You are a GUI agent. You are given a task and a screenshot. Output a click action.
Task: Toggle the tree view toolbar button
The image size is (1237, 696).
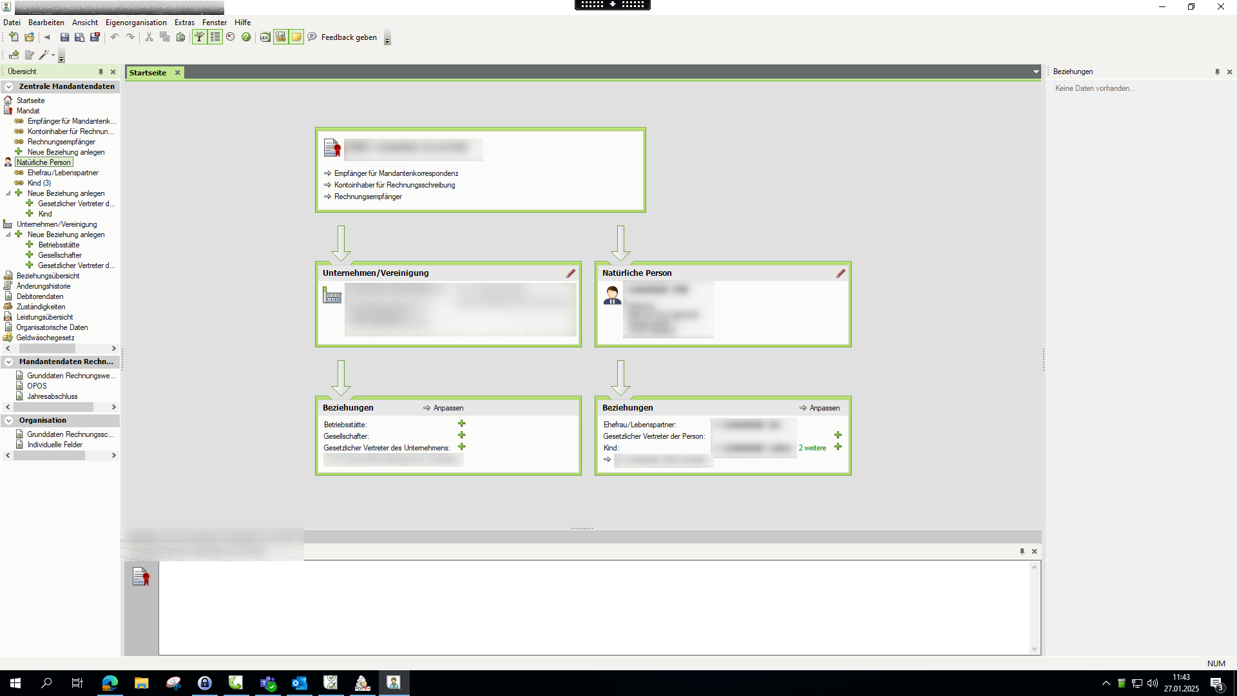pyautogui.click(x=200, y=37)
